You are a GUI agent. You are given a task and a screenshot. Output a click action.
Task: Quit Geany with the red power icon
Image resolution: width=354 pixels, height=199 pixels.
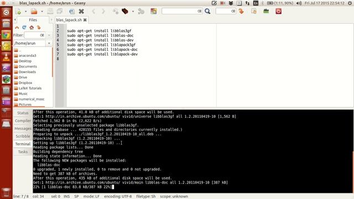(x=278, y=11)
